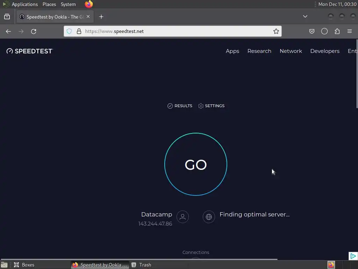This screenshot has width=358, height=269.
Task: Click the IP address 143.244.47.86
Action: [155, 224]
